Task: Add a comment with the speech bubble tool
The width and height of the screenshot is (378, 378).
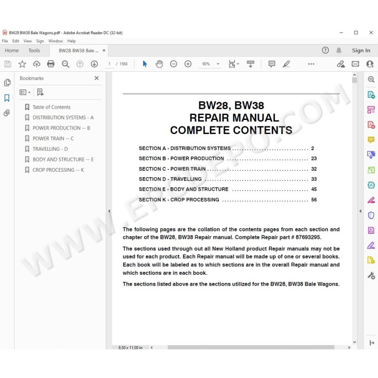Action: point(272,64)
